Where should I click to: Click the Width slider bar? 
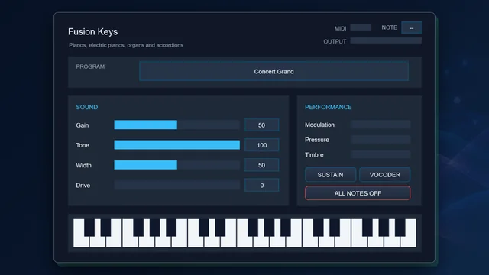pyautogui.click(x=176, y=165)
